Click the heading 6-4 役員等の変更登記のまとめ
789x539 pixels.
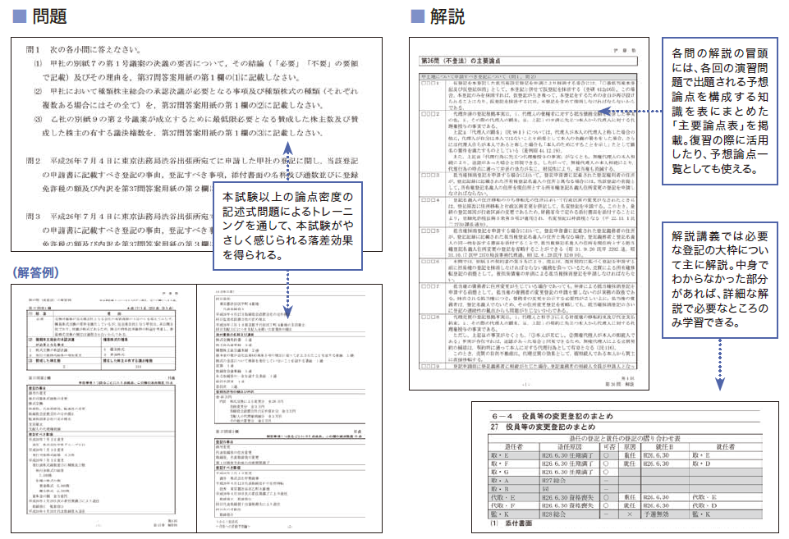tap(552, 416)
